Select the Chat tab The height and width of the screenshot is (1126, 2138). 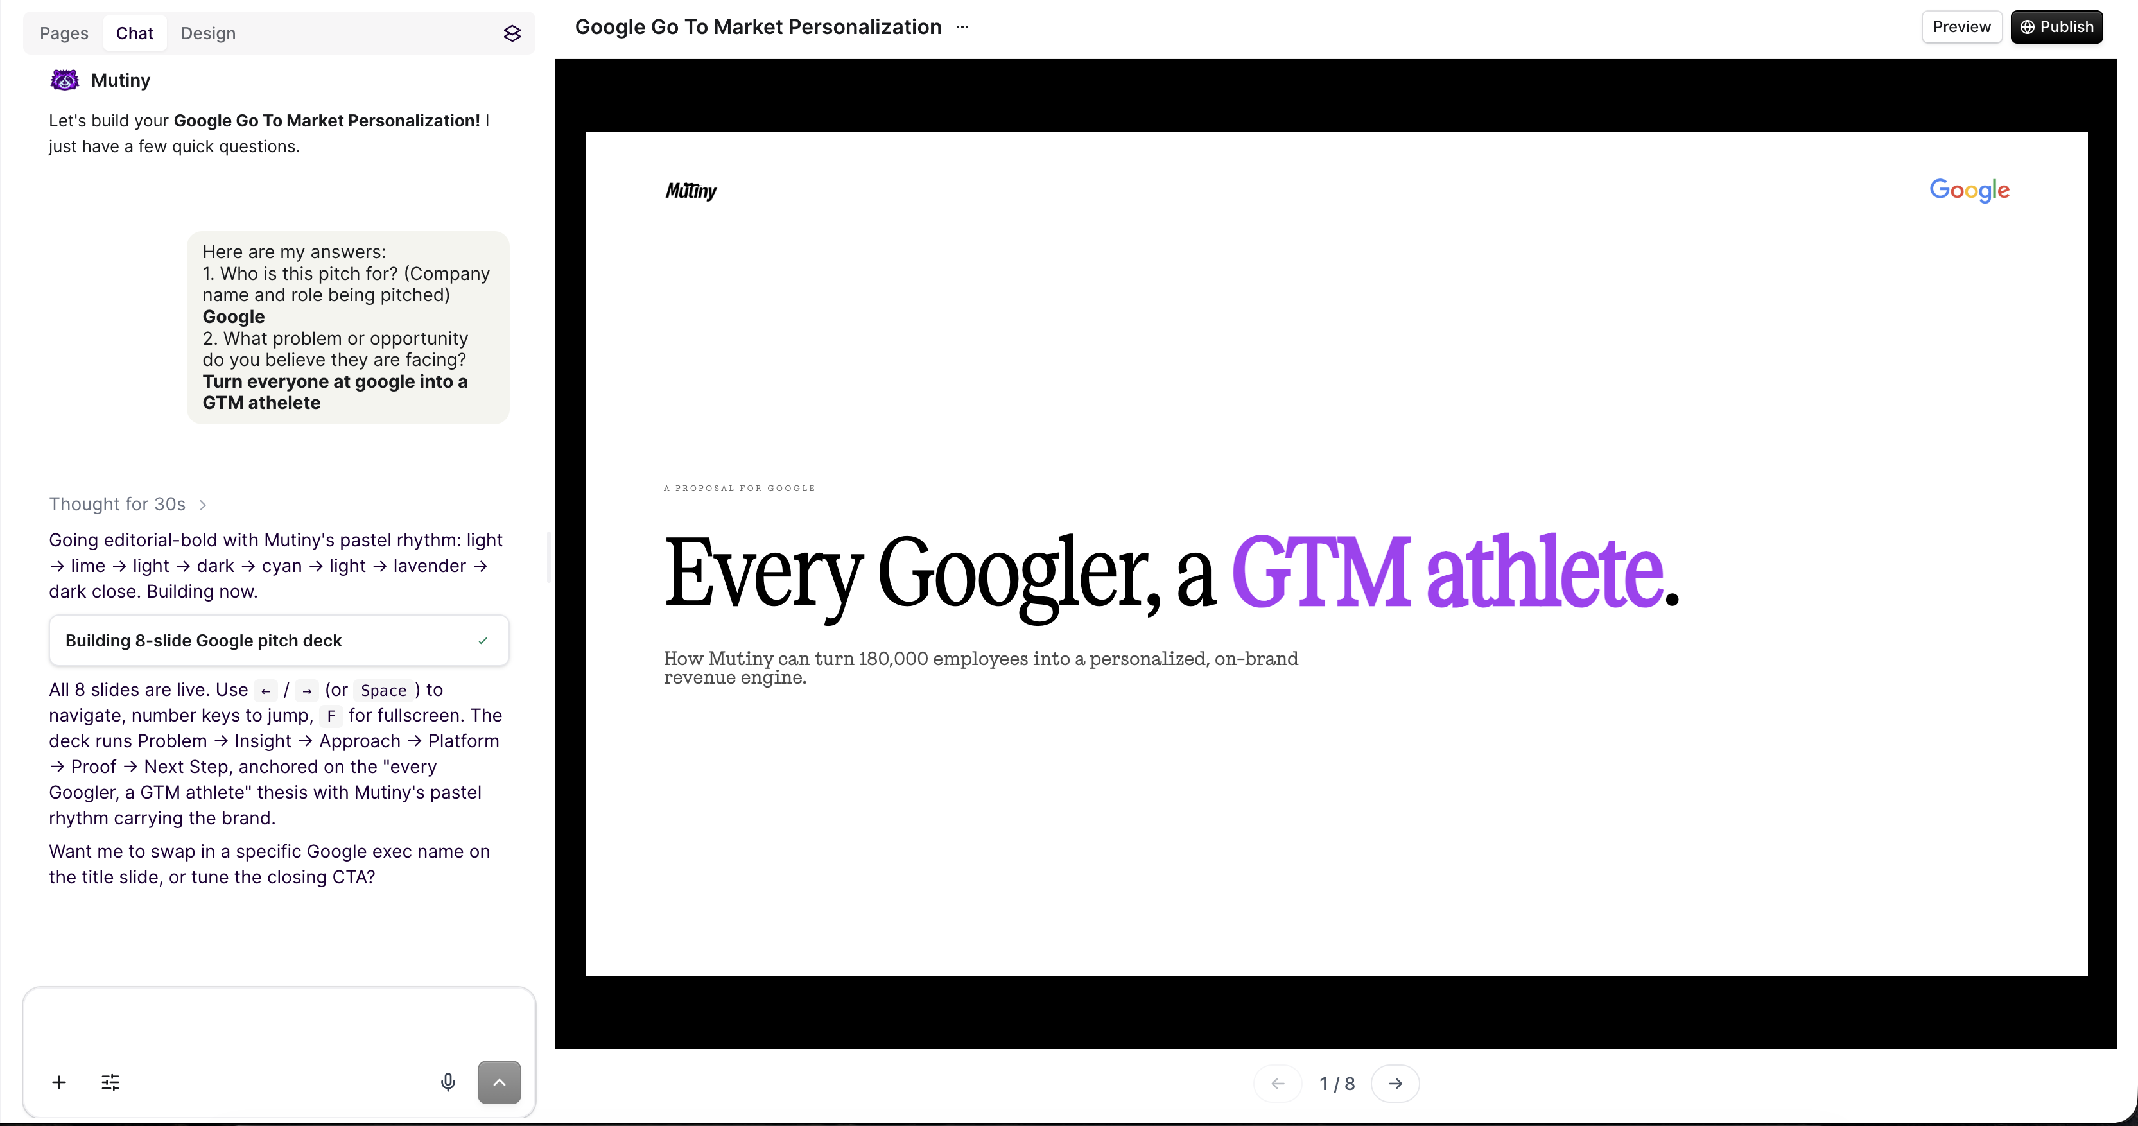click(x=134, y=33)
